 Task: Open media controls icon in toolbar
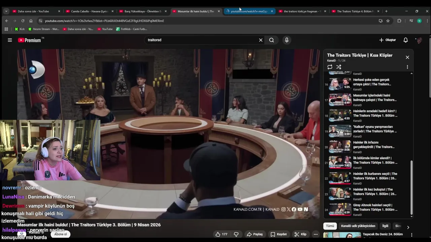tap(411, 21)
